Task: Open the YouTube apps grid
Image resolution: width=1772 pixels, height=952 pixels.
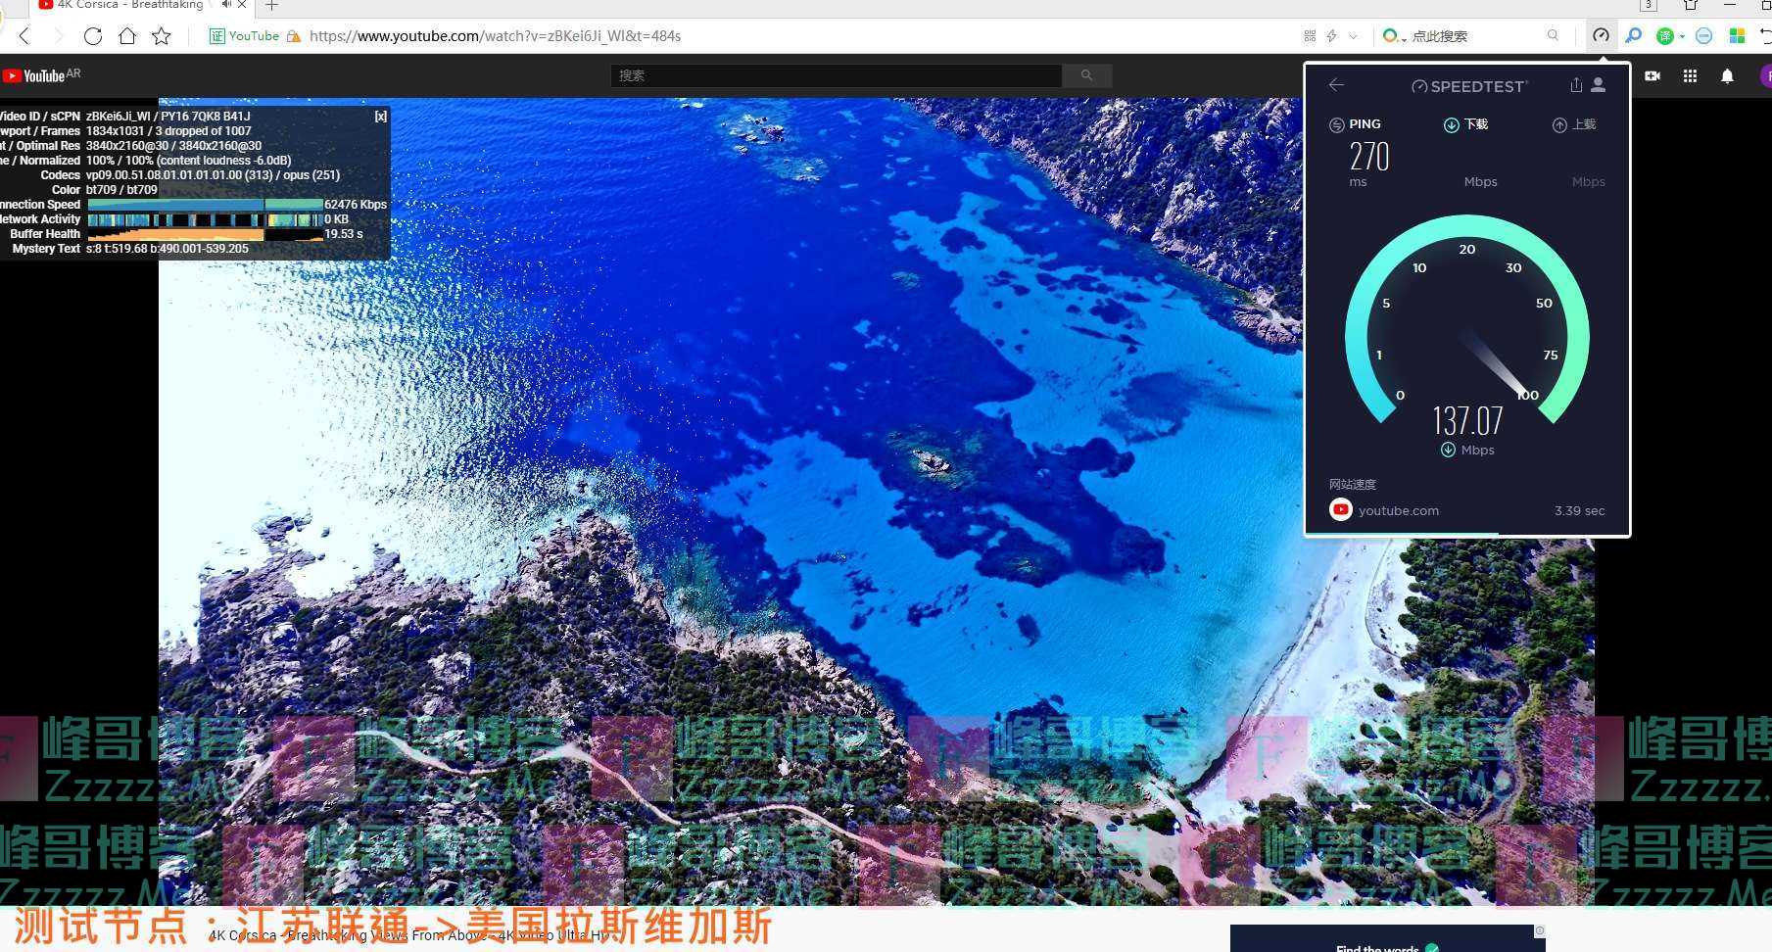Action: [x=1690, y=76]
